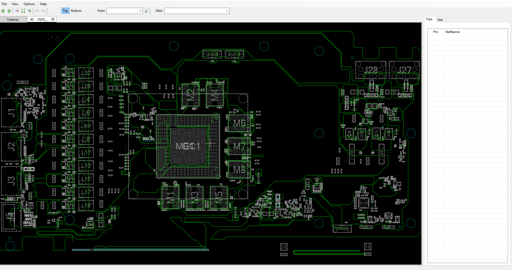
Task: Click the rotate clockwise icon
Action: pos(9,11)
